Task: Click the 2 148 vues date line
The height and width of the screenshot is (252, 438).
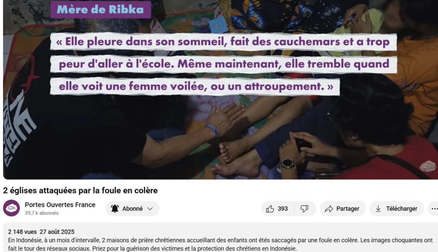Action: 41,231
